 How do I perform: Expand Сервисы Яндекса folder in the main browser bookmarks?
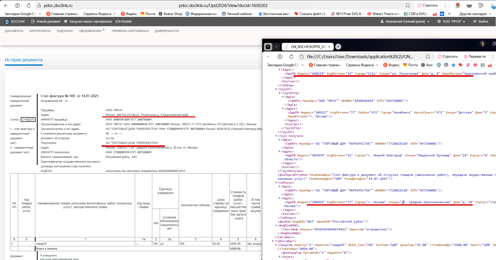tap(100, 14)
